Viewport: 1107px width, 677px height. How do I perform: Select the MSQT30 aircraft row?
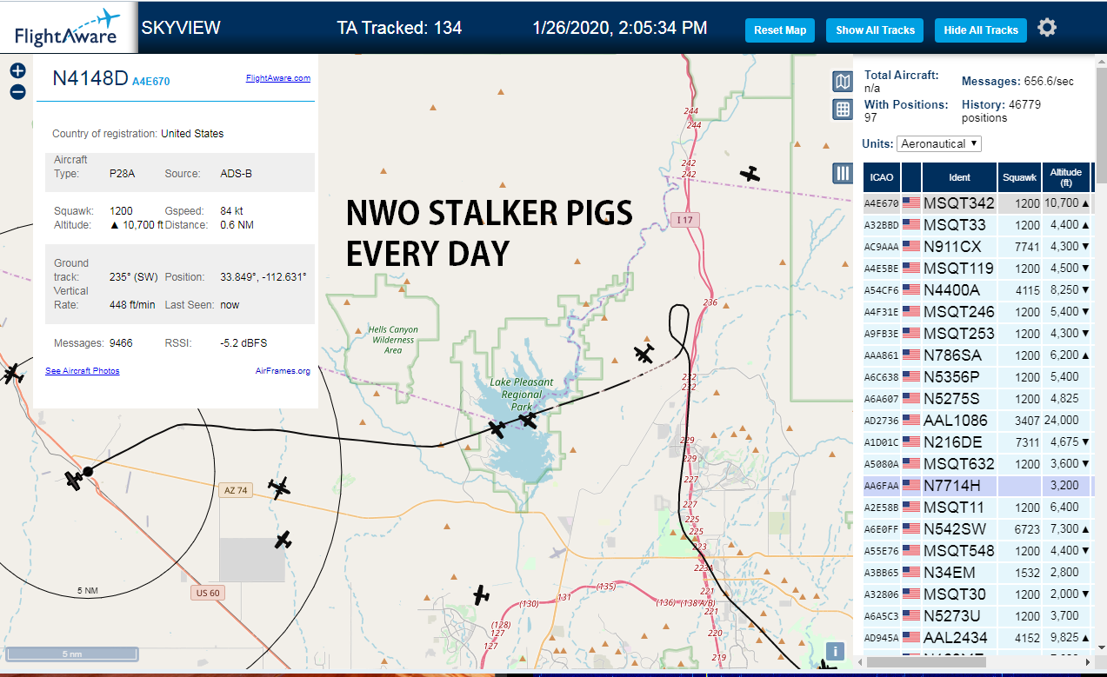click(978, 594)
